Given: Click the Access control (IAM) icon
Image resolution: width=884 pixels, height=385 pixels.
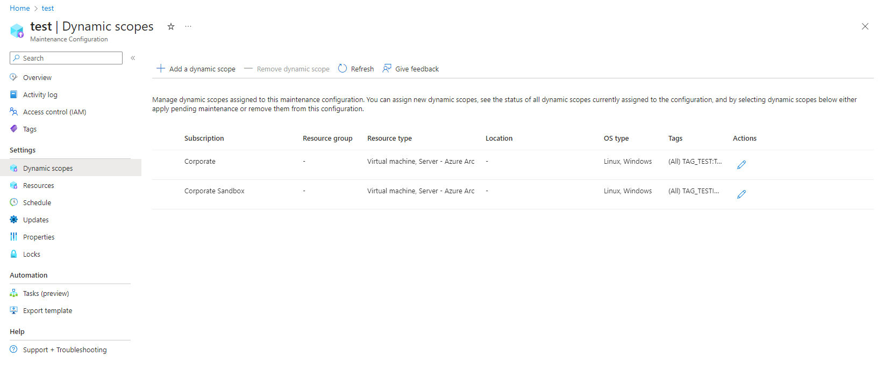Looking at the screenshot, I should tap(14, 112).
